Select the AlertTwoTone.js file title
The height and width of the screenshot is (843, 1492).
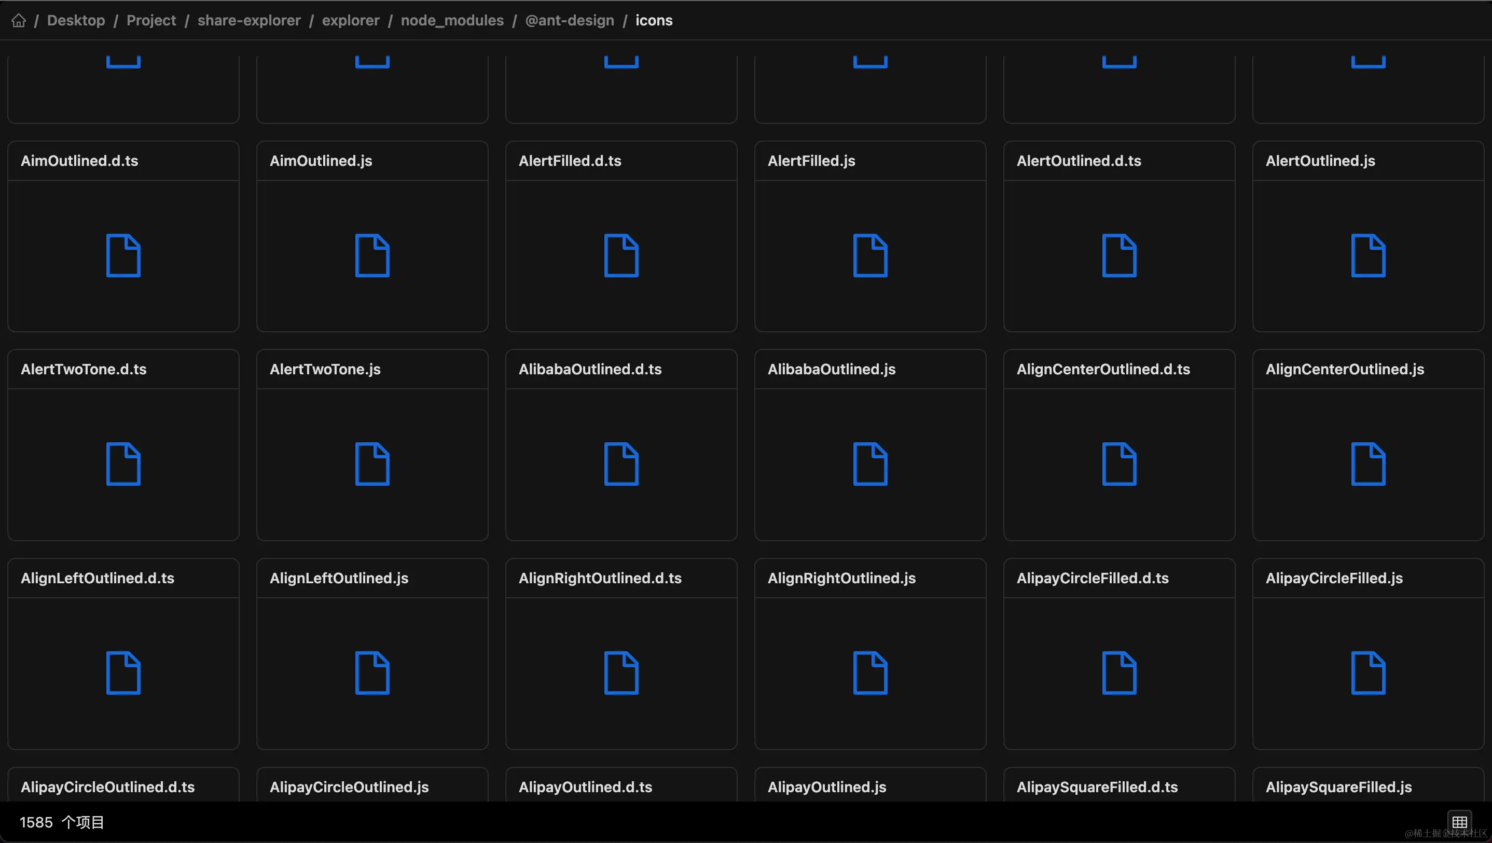325,369
